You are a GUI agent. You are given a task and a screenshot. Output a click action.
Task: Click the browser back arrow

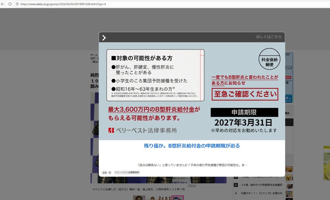pyautogui.click(x=3, y=4)
